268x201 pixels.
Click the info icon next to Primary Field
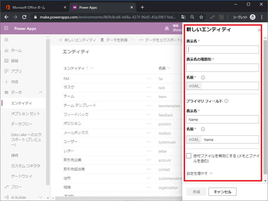[x=226, y=101]
